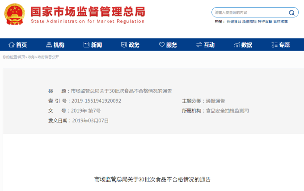This screenshot has width=304, height=191.
Task: Select hot search term 保健食品
Action: coord(234,22)
